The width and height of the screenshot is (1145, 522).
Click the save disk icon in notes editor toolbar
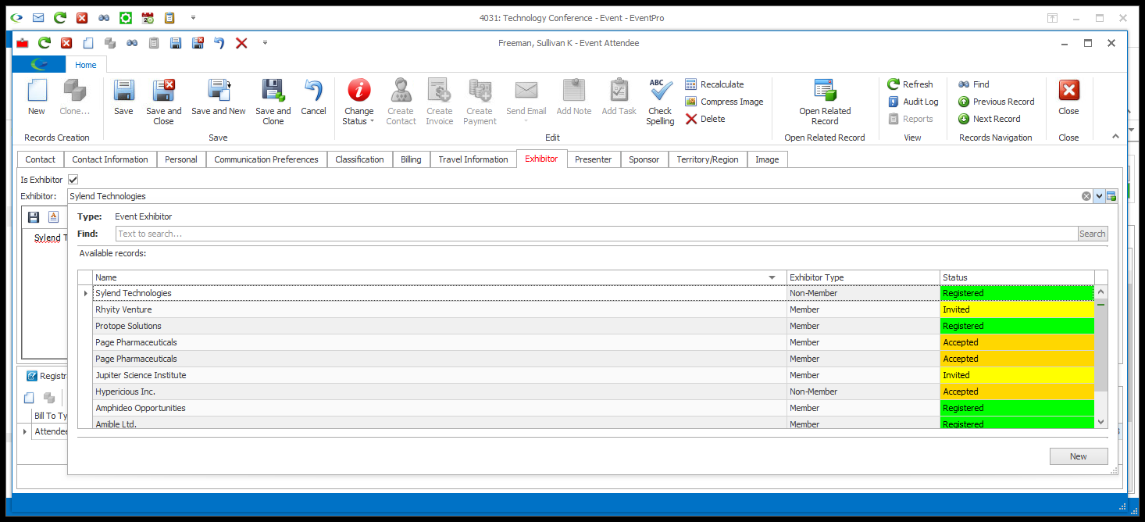[x=34, y=216]
